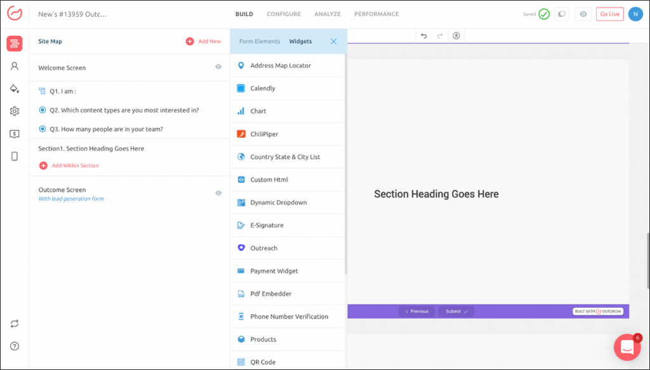Open the gear settings sidebar icon
Image resolution: width=650 pixels, height=370 pixels.
coord(15,111)
